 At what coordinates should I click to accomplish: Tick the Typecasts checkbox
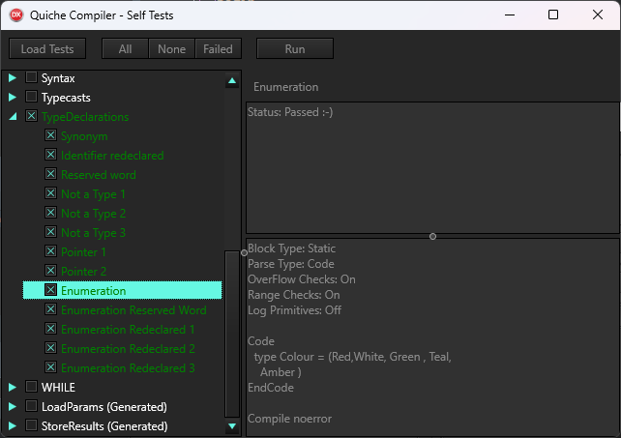(x=31, y=97)
